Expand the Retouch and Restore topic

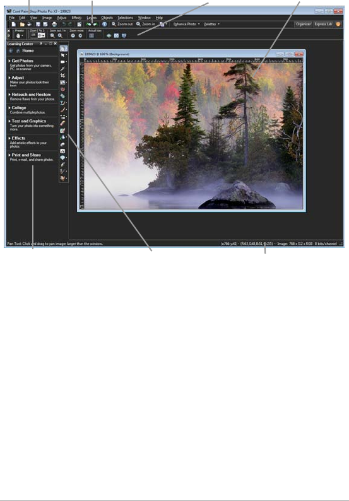point(30,95)
